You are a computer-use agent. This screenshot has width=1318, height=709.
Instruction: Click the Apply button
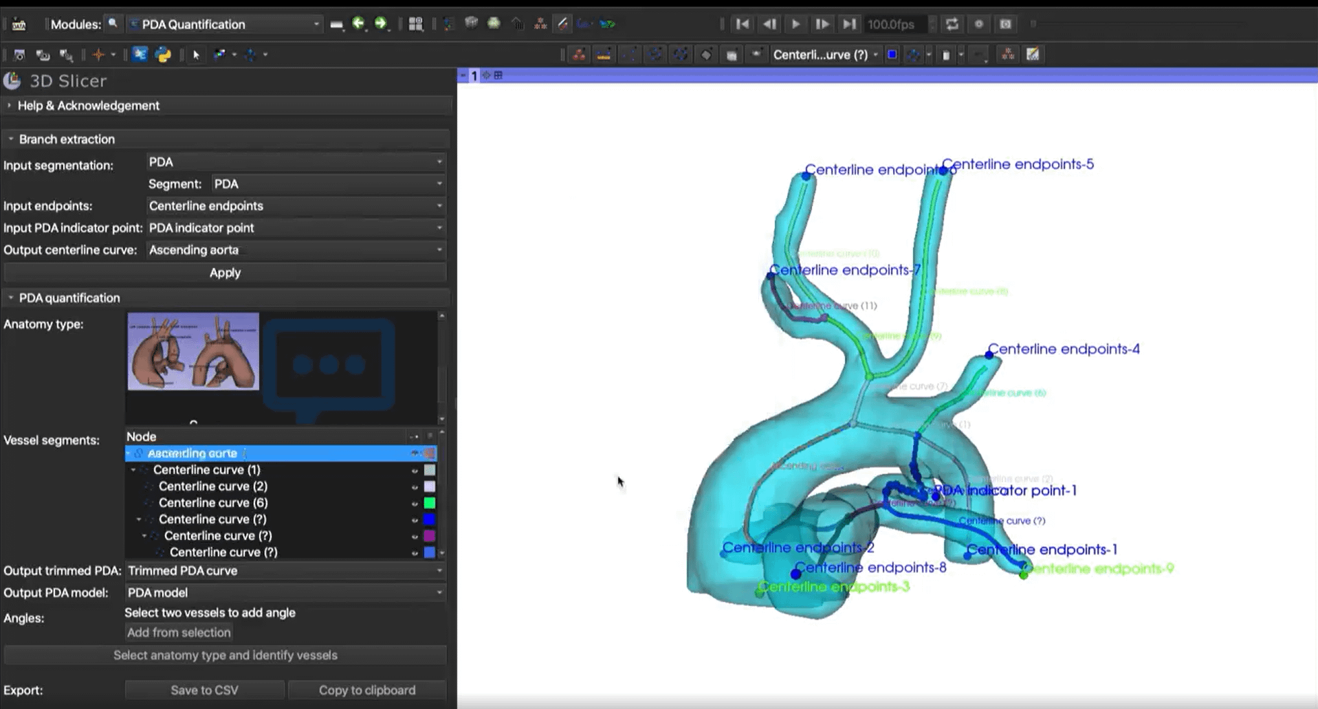point(225,273)
